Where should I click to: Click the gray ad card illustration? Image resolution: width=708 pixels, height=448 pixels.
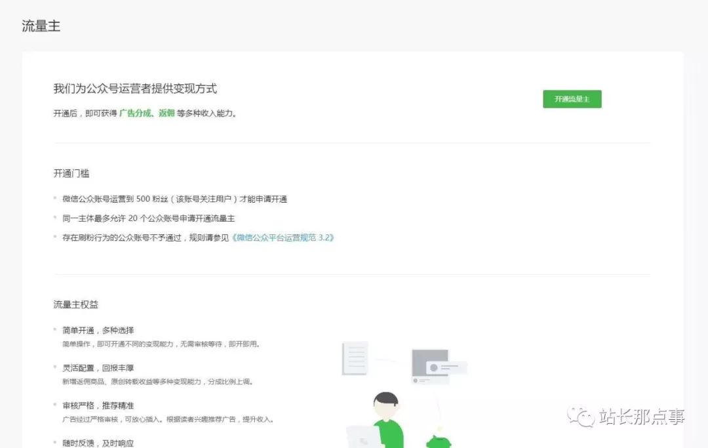pos(439,366)
